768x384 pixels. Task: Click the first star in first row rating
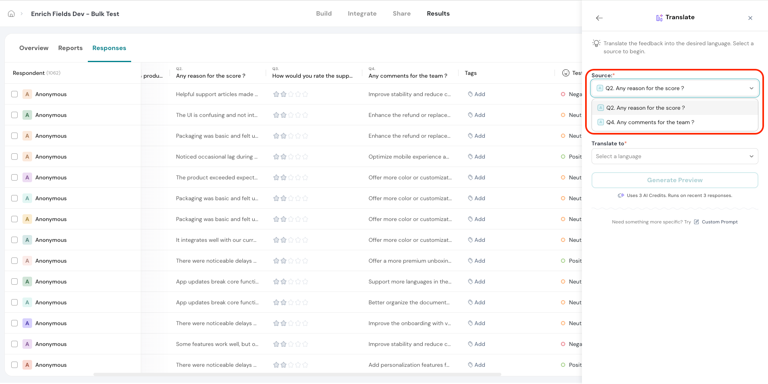pos(276,94)
